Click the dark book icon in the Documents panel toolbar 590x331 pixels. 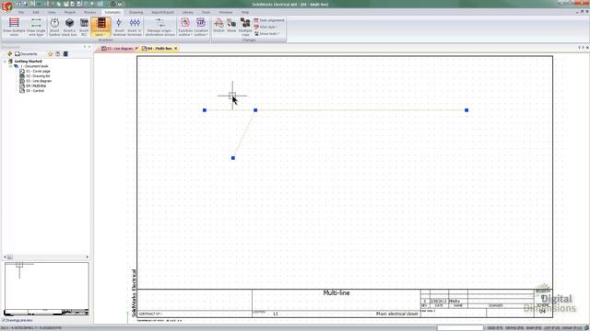65,54
